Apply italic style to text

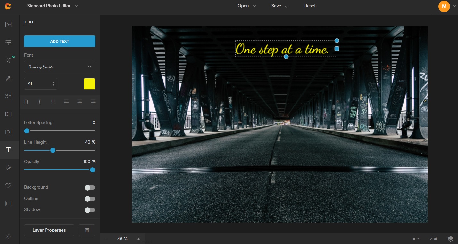tap(39, 102)
